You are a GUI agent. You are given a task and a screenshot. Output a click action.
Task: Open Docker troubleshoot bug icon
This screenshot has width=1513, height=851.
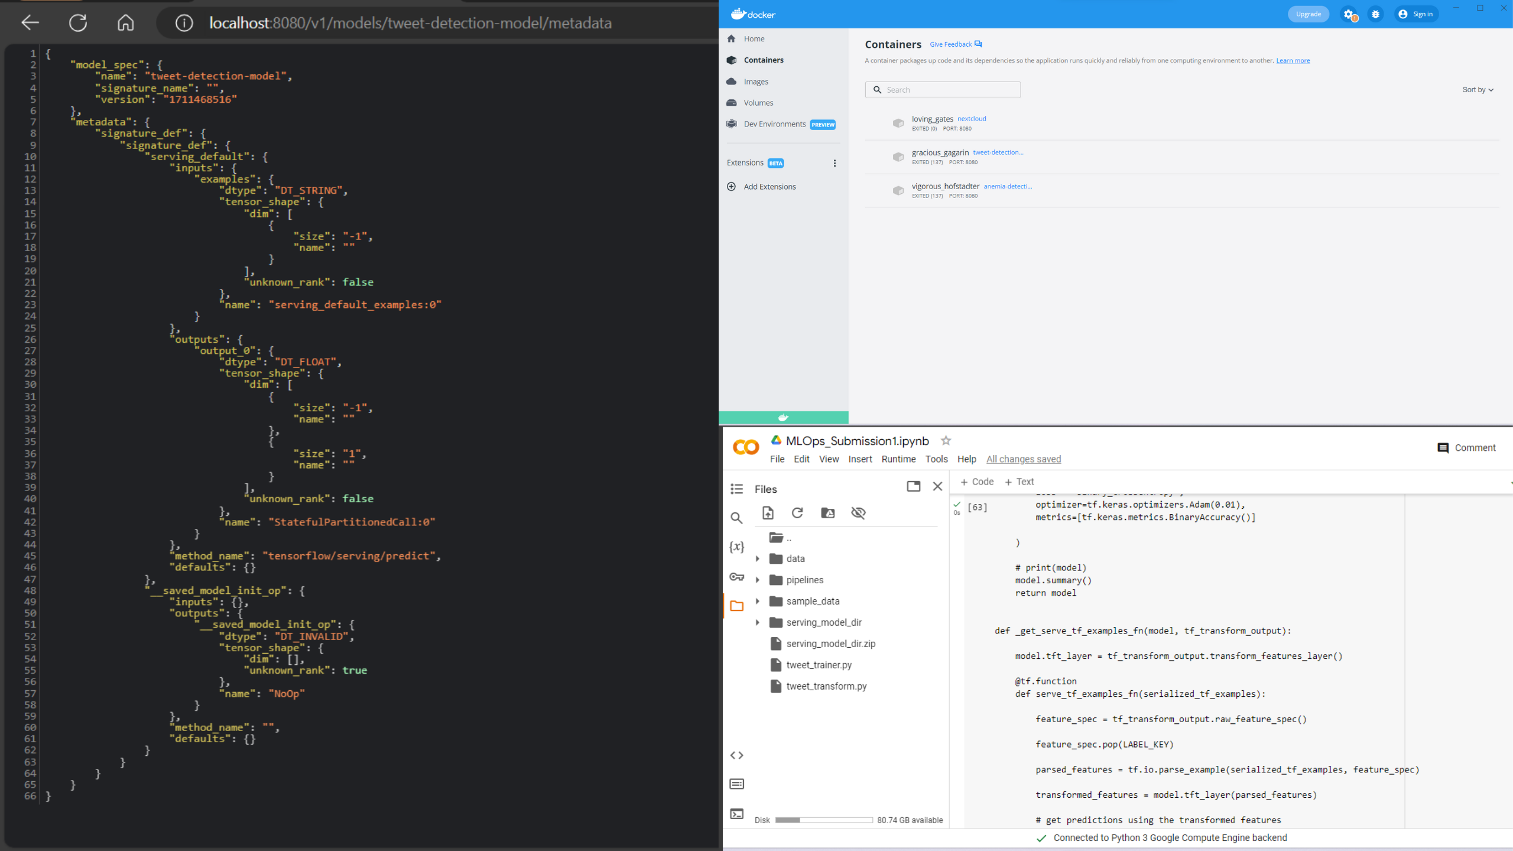click(x=1375, y=14)
